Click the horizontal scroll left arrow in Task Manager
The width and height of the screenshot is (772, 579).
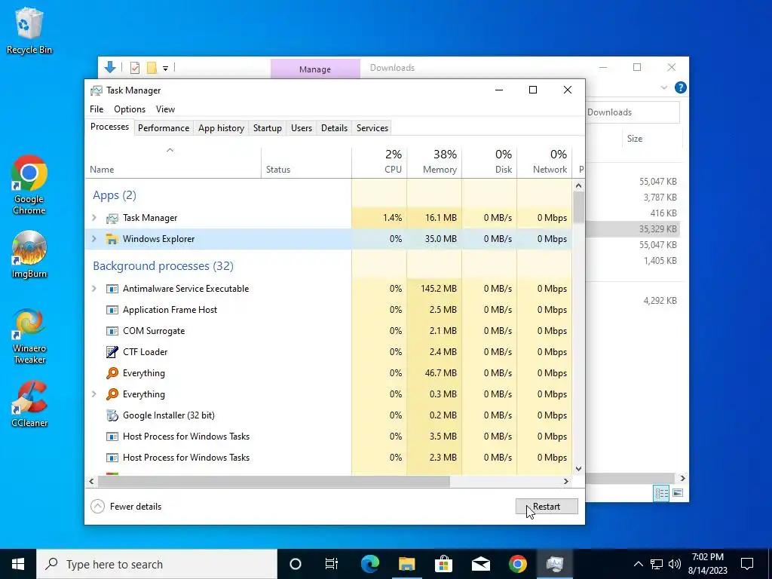pos(91,481)
